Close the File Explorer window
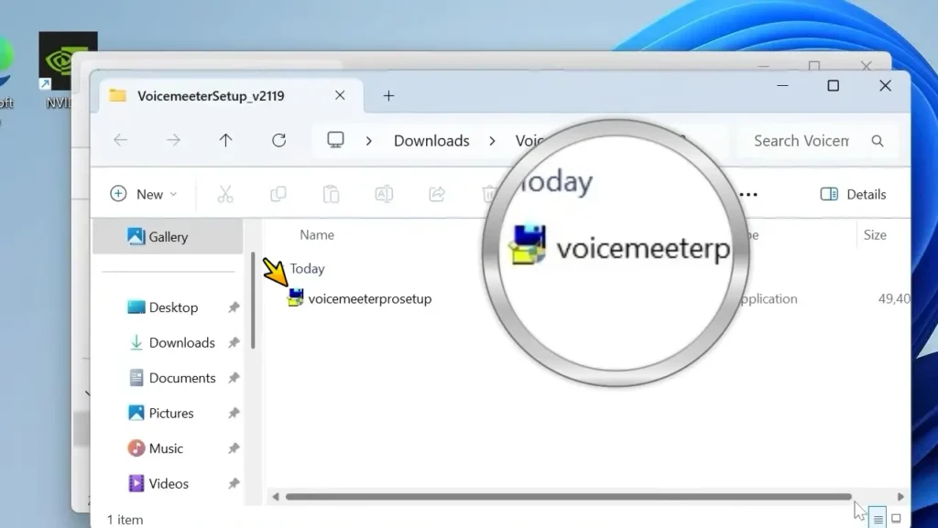Viewport: 938px width, 528px height. (886, 86)
